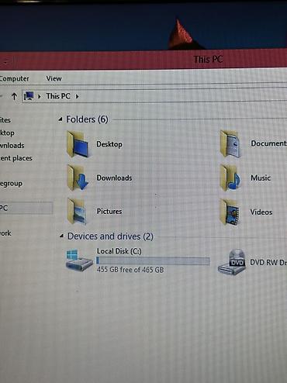Click the Videos folder label
The width and height of the screenshot is (287, 383).
261,212
